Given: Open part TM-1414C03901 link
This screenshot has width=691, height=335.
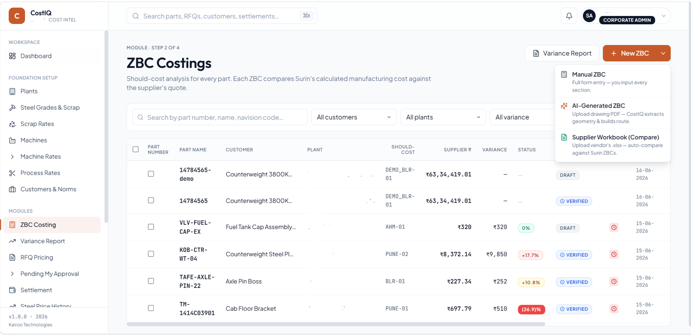Looking at the screenshot, I should [x=197, y=309].
